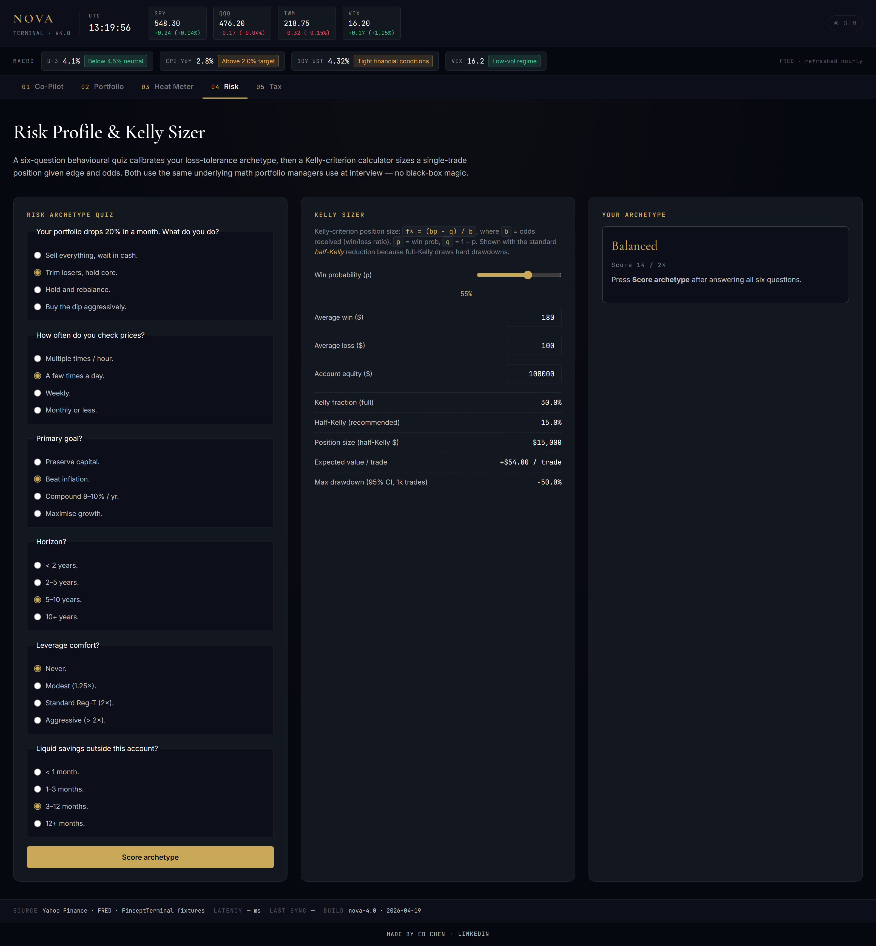Click the UTC clock '13:19:56'
The width and height of the screenshot is (876, 946).
pyautogui.click(x=110, y=28)
